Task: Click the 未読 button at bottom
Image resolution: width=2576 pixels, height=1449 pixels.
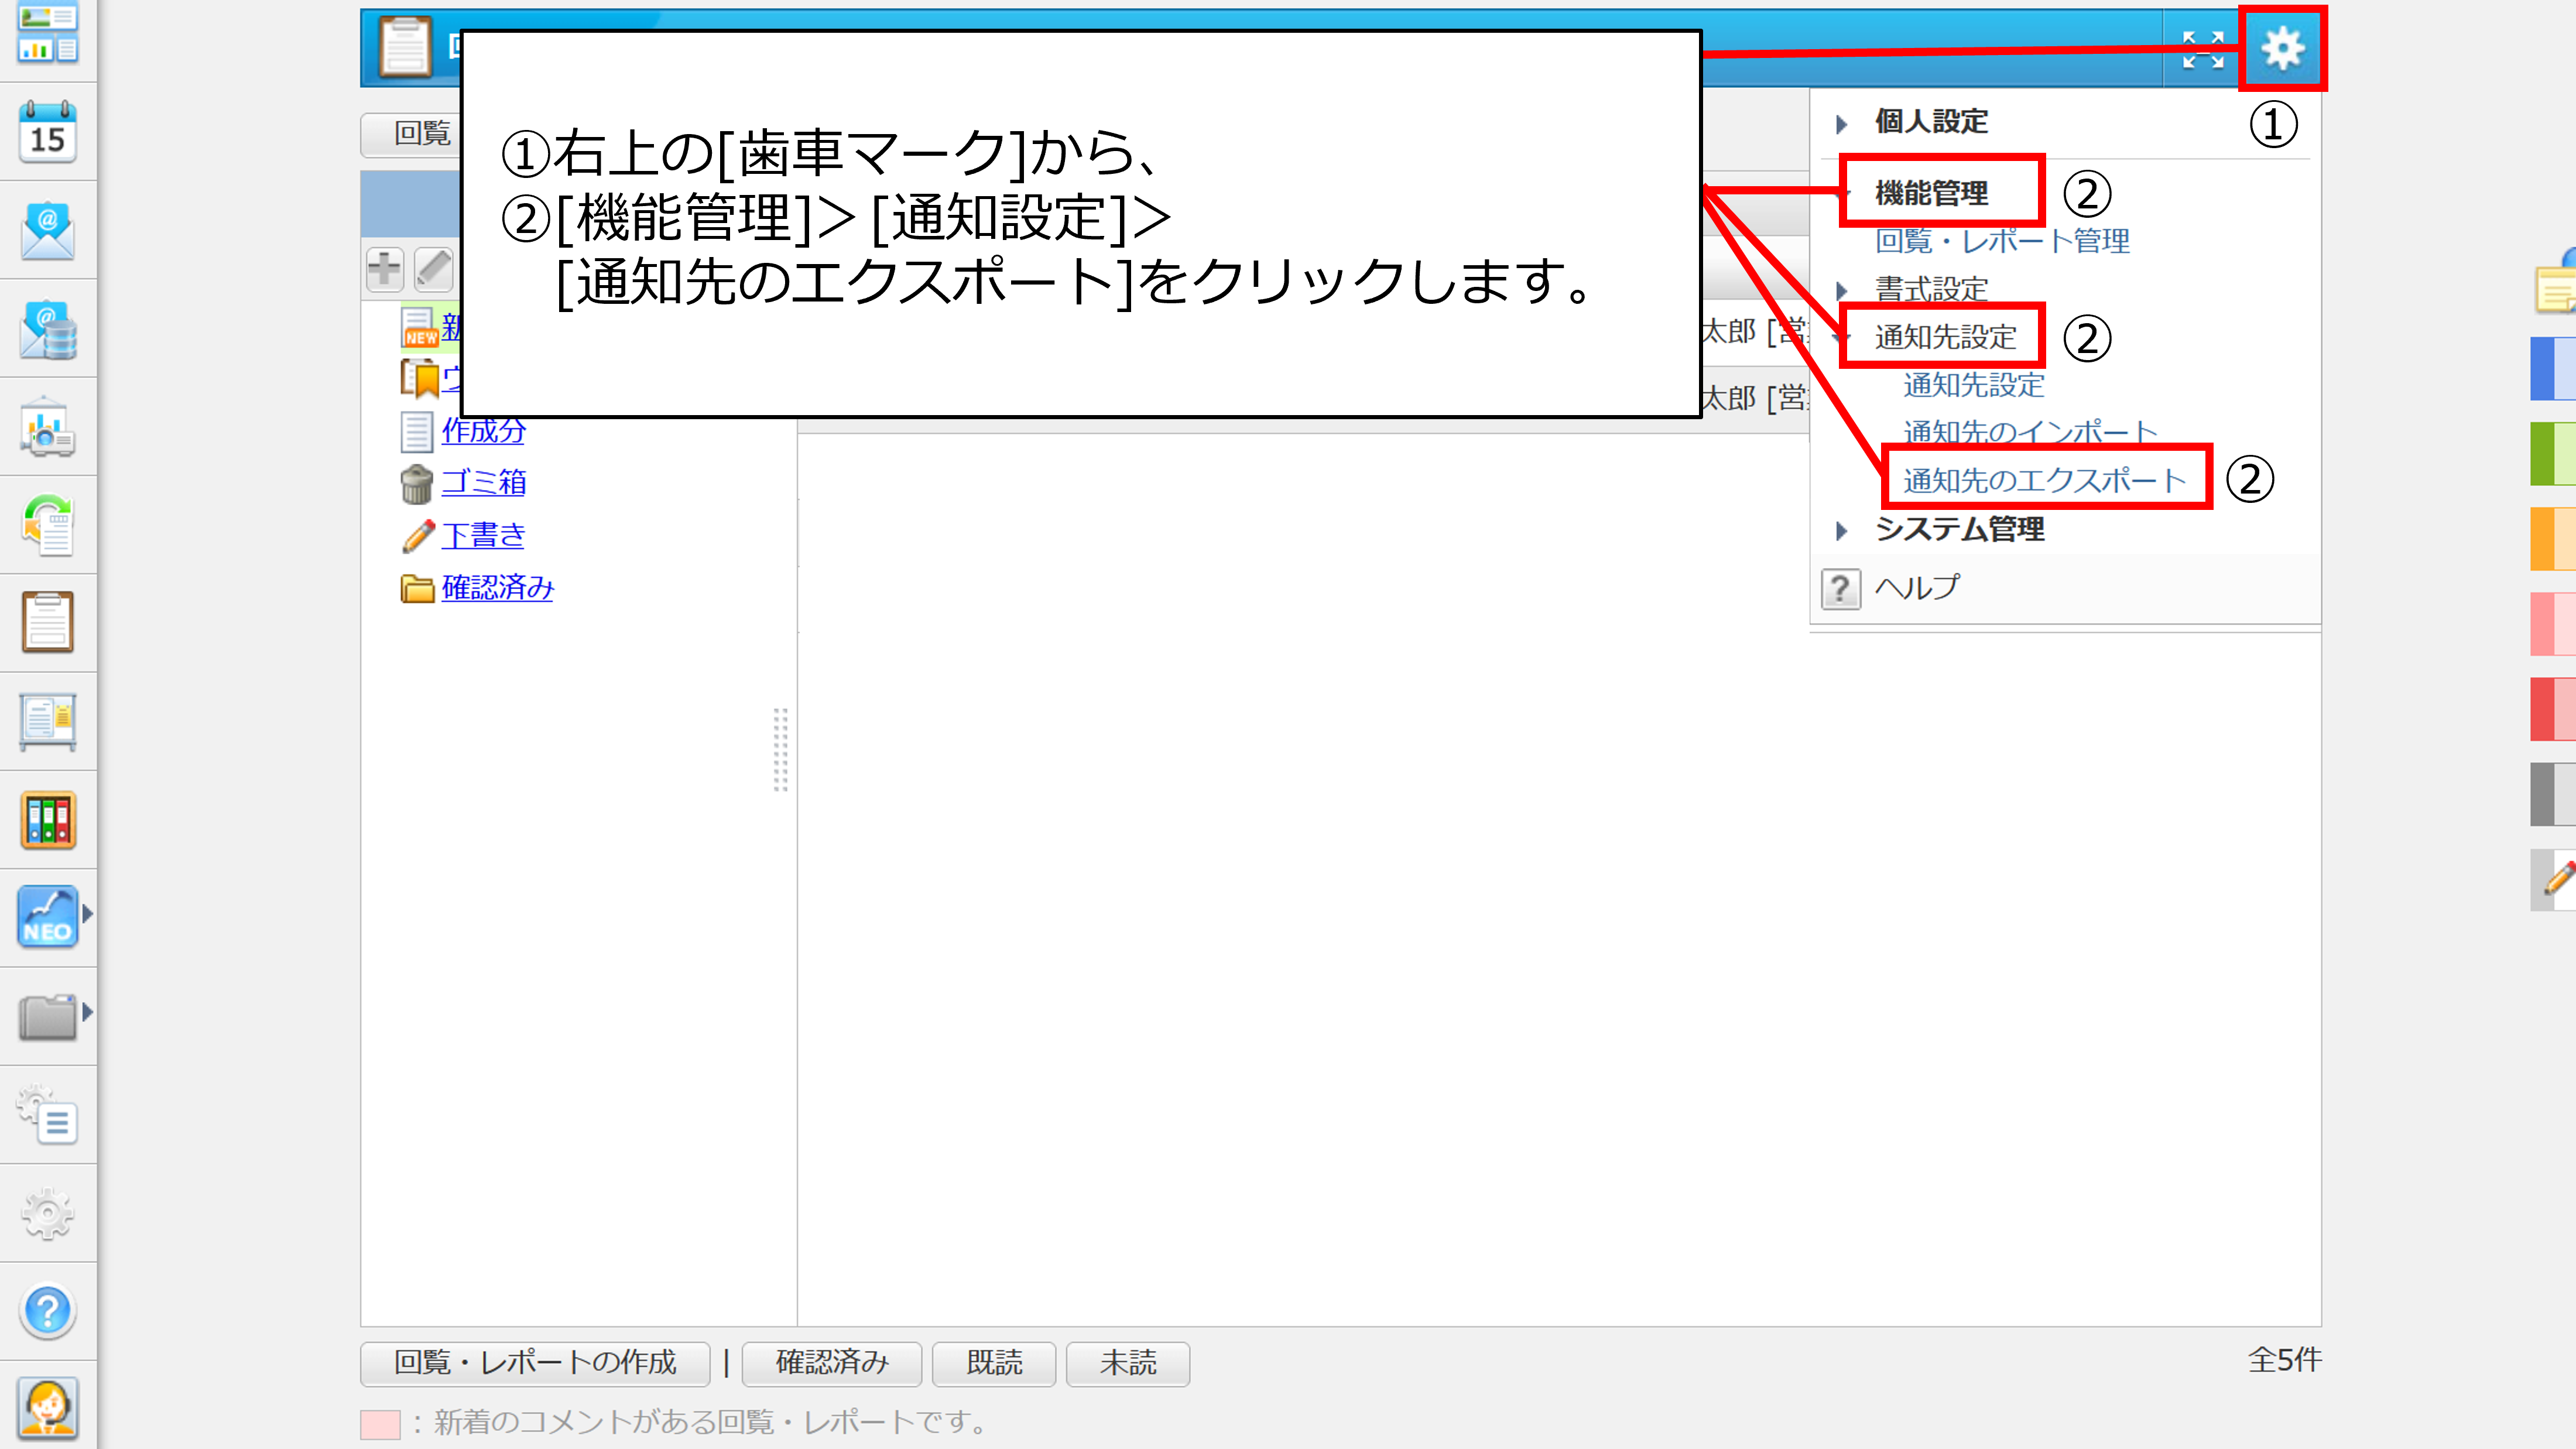Action: 1127,1363
